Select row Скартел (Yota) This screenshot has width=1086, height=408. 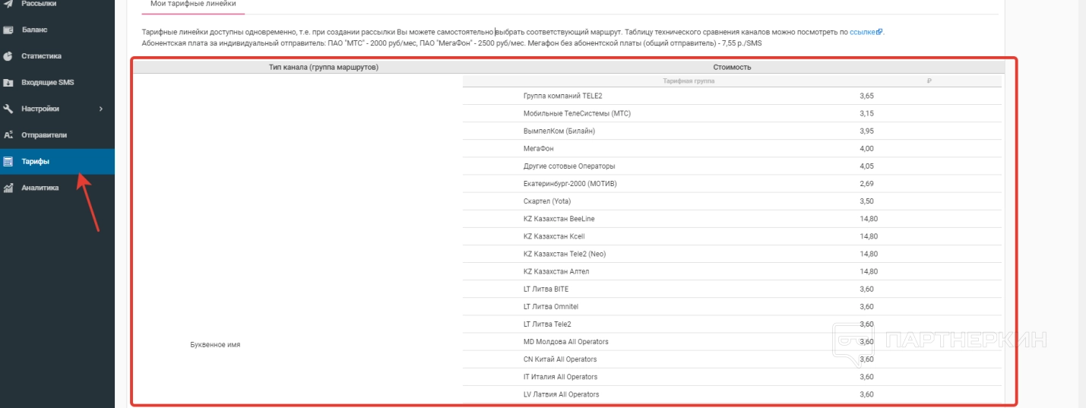[x=732, y=201]
